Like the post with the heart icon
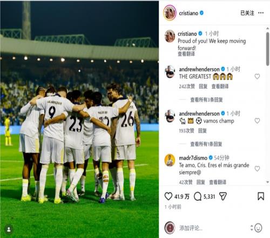The width and height of the screenshot is (270, 238). pos(168,196)
